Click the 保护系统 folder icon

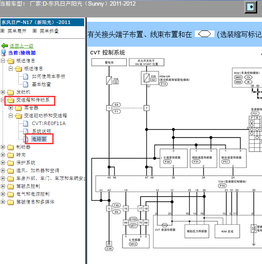tap(10, 163)
